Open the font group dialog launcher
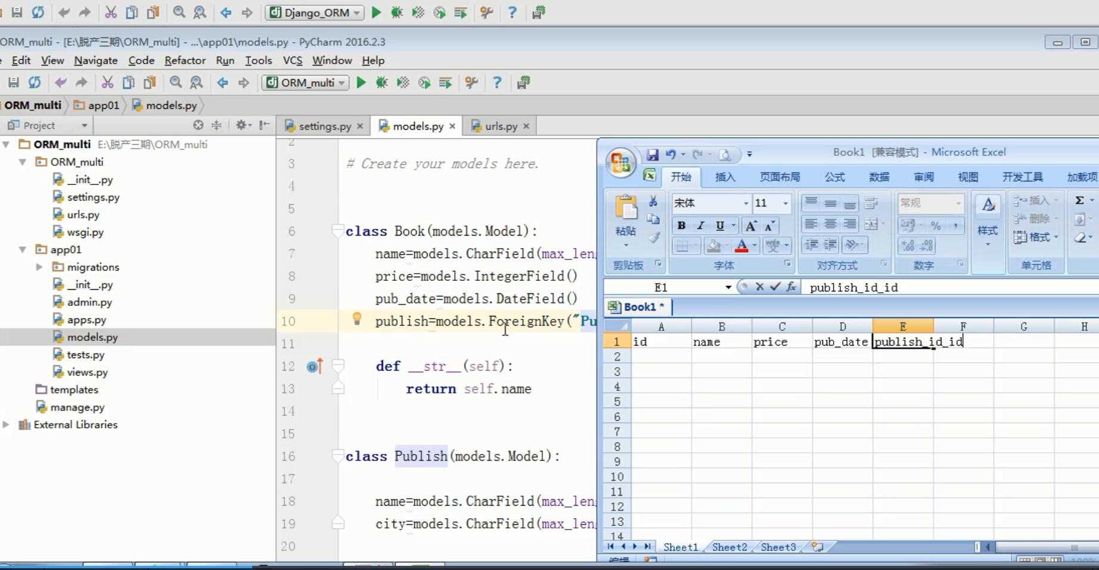1099x570 pixels. point(787,264)
